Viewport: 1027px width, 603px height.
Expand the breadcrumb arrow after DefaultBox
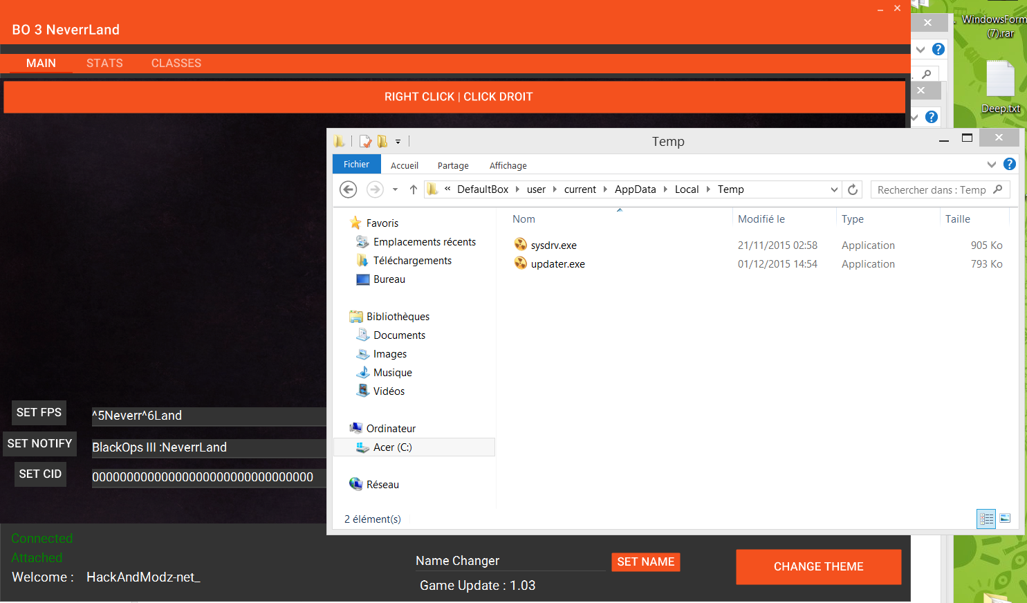pyautogui.click(x=517, y=189)
